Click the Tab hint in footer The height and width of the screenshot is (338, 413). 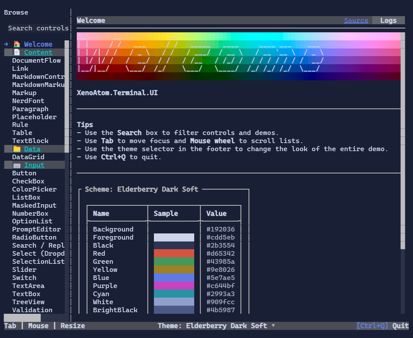pyautogui.click(x=10, y=326)
